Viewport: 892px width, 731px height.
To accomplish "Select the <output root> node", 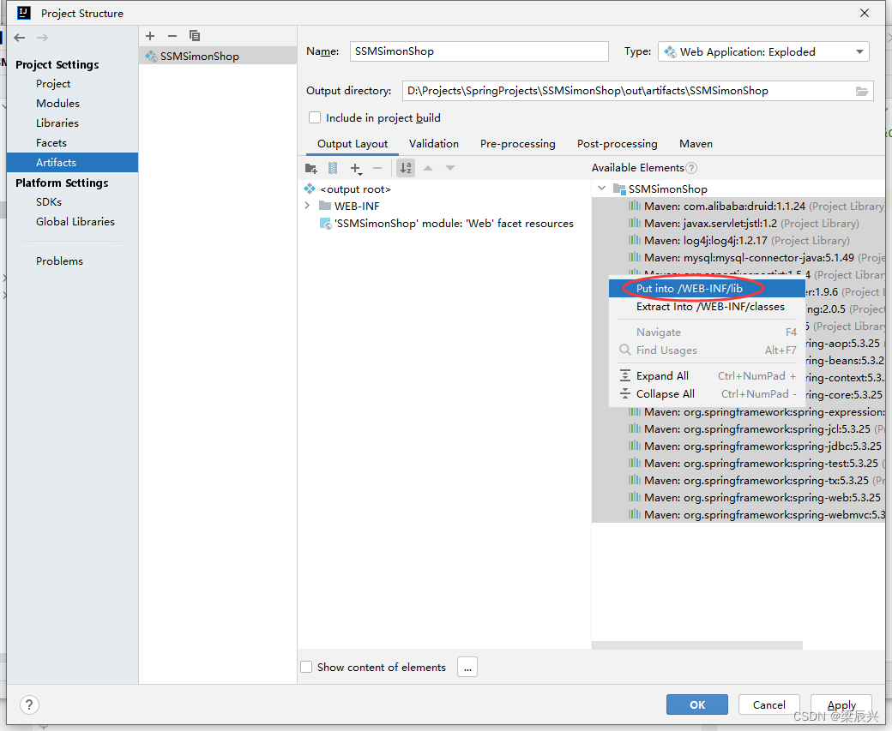I will [355, 189].
